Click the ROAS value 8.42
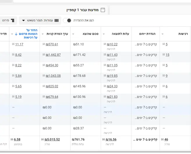191x154 pixels. pos(18,55)
